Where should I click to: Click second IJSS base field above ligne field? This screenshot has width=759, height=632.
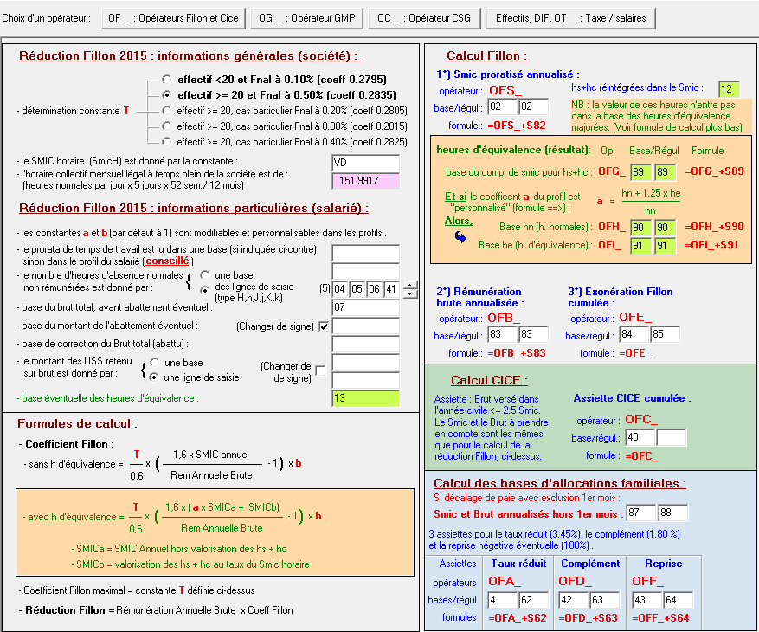coord(366,362)
